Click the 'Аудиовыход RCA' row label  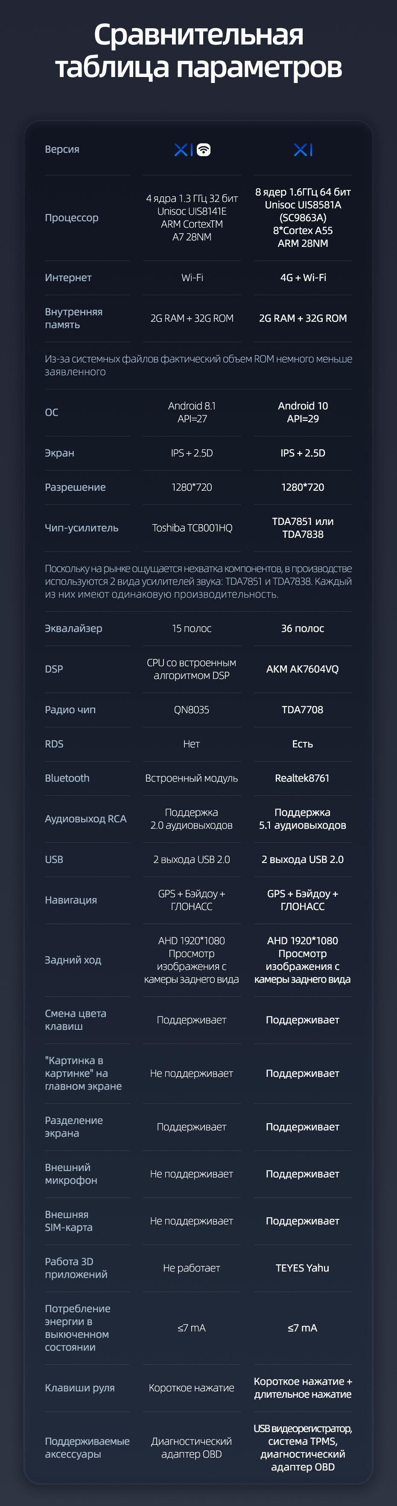click(x=86, y=818)
